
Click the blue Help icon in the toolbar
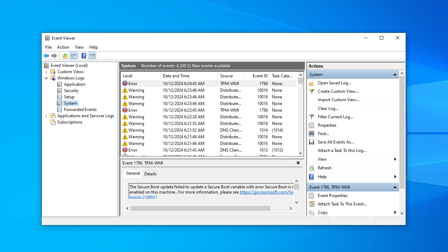pos(84,56)
